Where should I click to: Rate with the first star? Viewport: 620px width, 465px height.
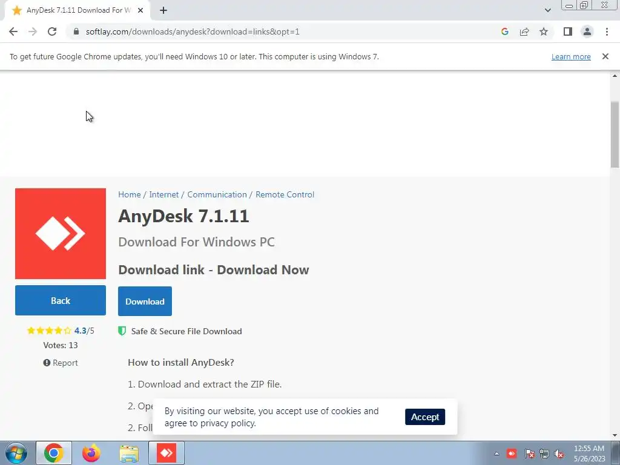(31, 331)
